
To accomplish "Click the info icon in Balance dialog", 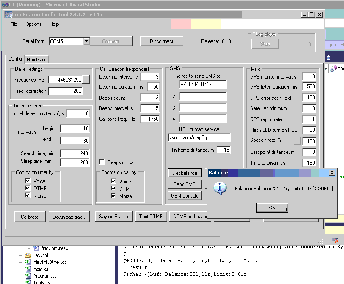I will [220, 188].
